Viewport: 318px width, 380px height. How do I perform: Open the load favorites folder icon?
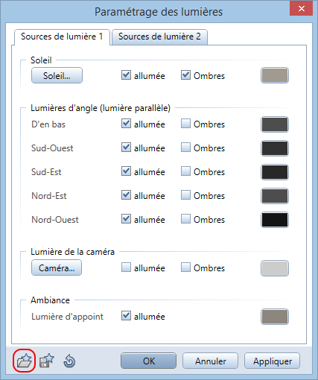click(x=24, y=361)
